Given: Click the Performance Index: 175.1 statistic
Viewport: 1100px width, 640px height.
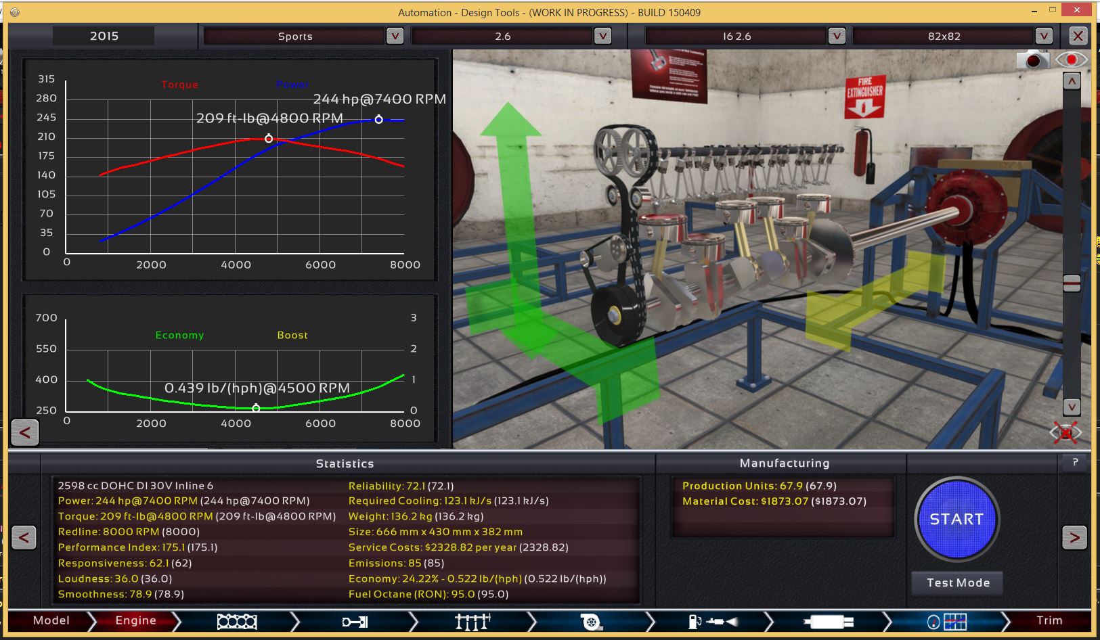Looking at the screenshot, I should (x=137, y=547).
